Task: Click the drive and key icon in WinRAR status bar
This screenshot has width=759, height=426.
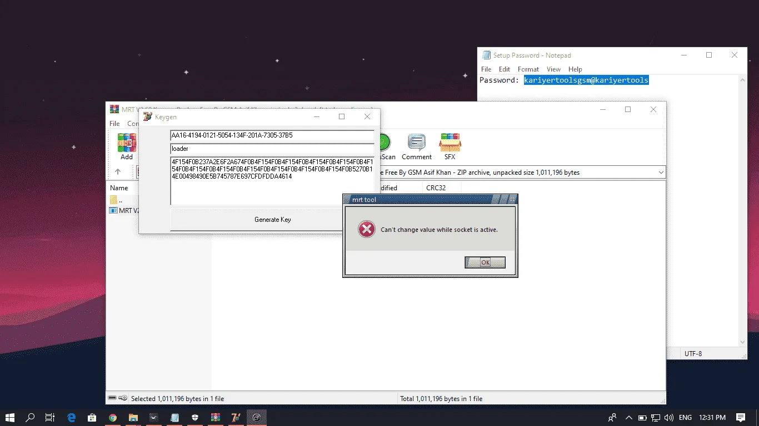Action: (x=118, y=398)
